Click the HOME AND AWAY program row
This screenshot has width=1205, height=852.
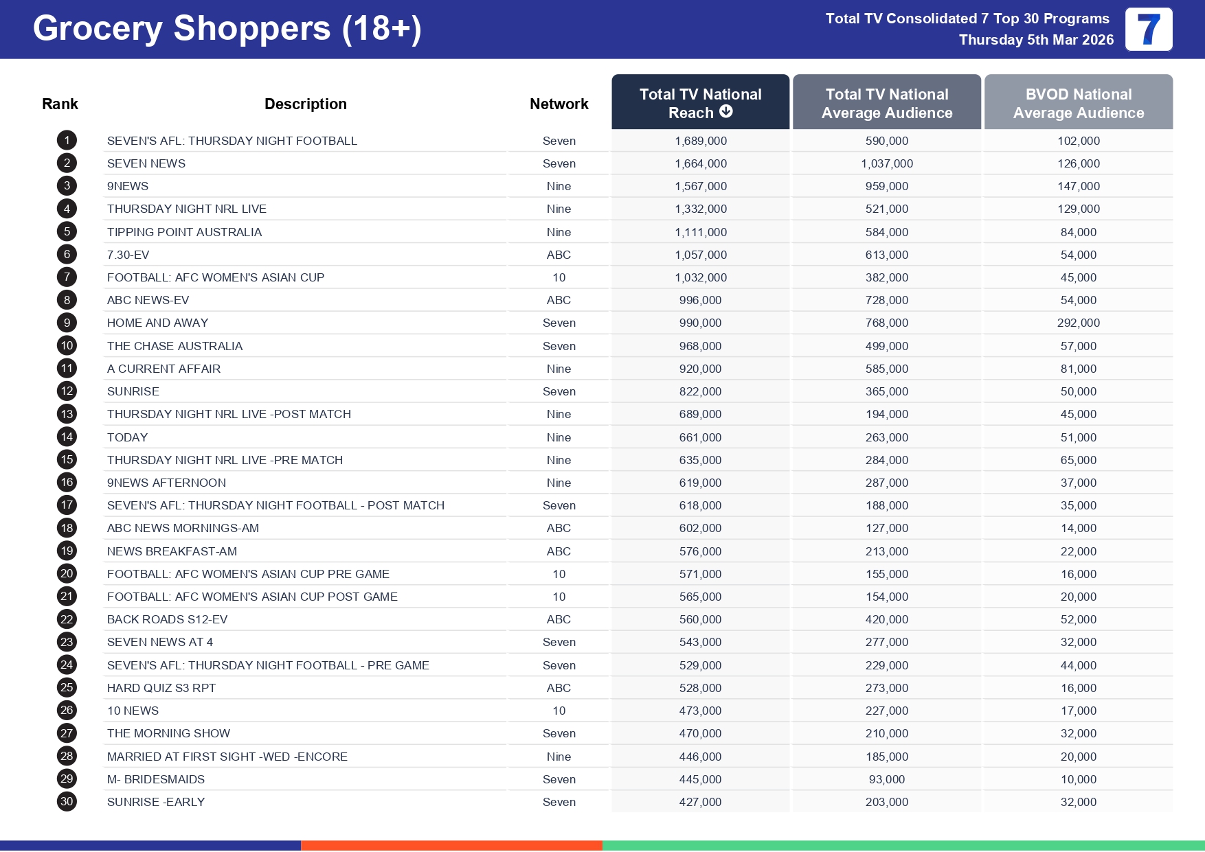[157, 323]
